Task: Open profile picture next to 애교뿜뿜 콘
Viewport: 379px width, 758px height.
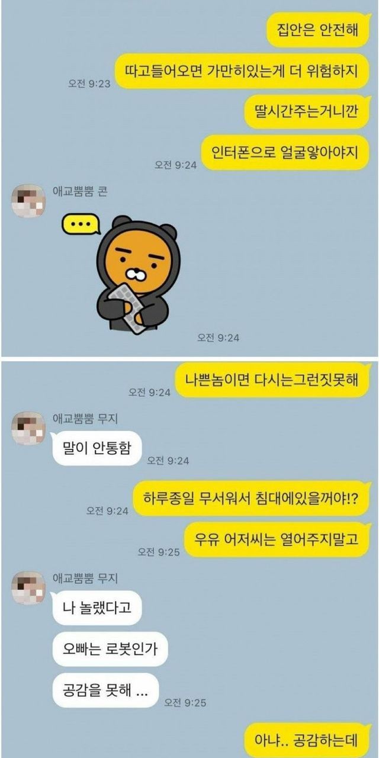Action: tap(28, 201)
